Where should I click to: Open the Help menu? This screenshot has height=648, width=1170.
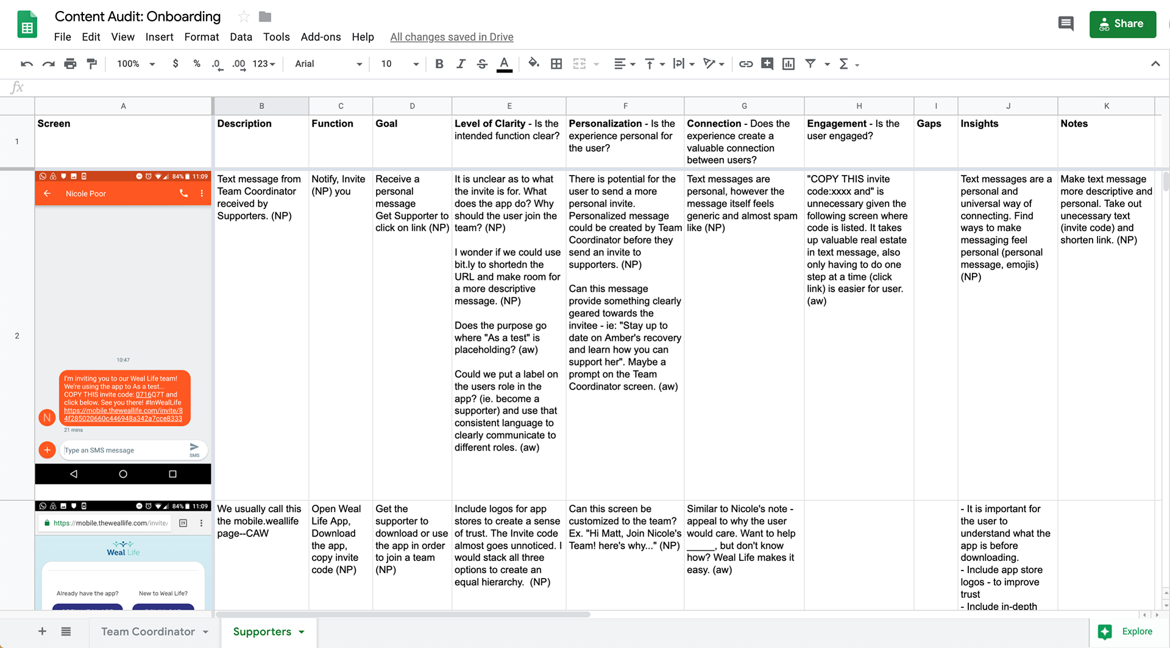coord(363,37)
